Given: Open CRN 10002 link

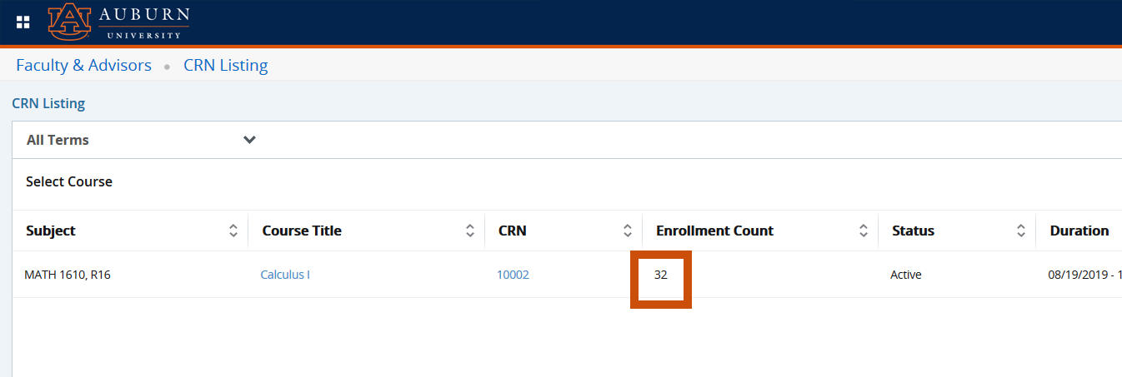Looking at the screenshot, I should [x=513, y=275].
